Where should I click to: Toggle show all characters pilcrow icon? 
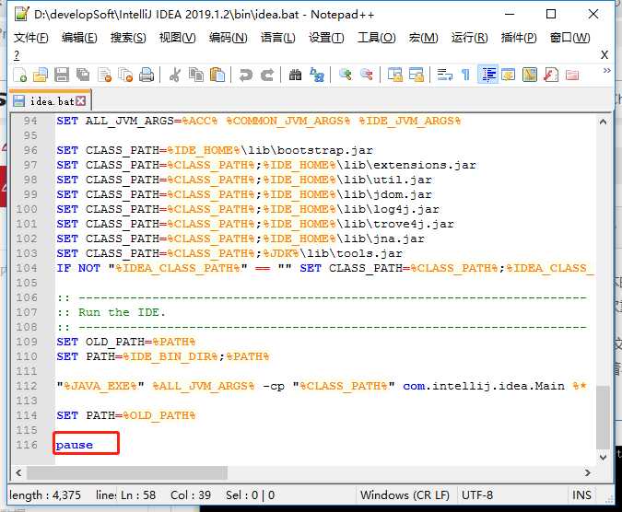465,75
